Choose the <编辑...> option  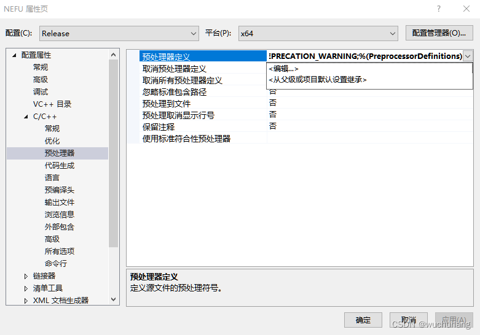point(283,69)
